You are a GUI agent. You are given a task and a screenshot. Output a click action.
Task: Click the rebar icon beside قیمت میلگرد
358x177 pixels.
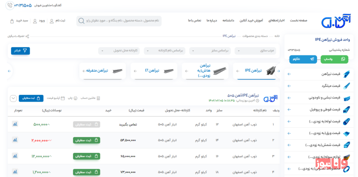(x=347, y=86)
